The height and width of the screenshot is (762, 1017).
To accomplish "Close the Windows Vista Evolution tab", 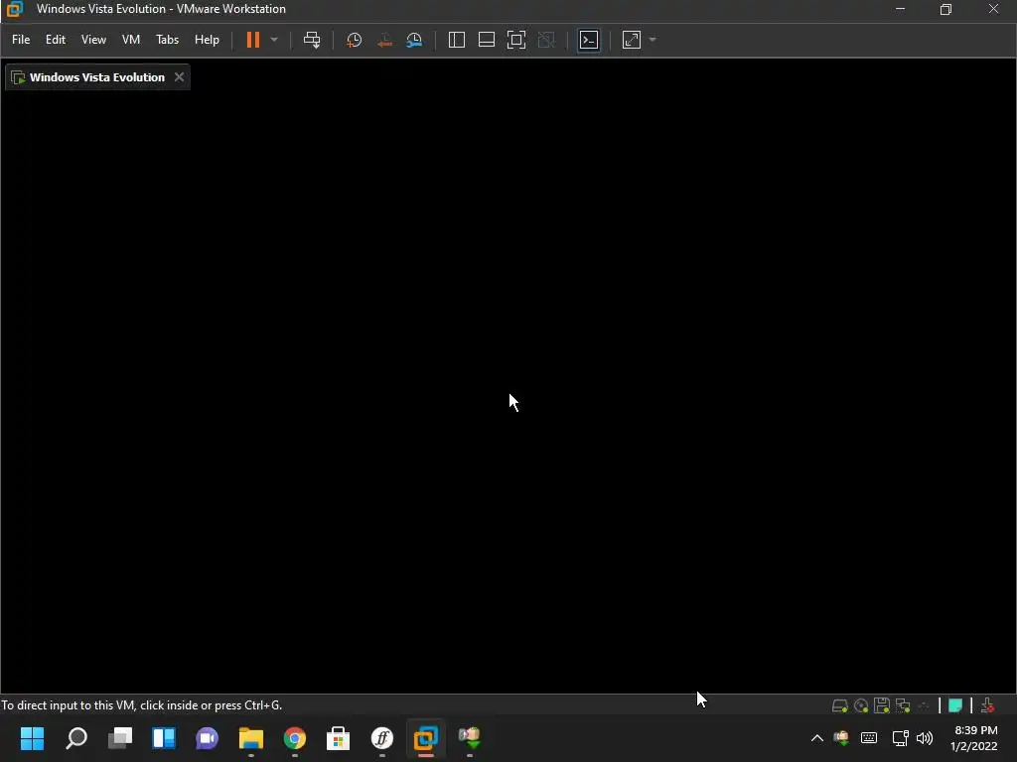I will click(179, 77).
